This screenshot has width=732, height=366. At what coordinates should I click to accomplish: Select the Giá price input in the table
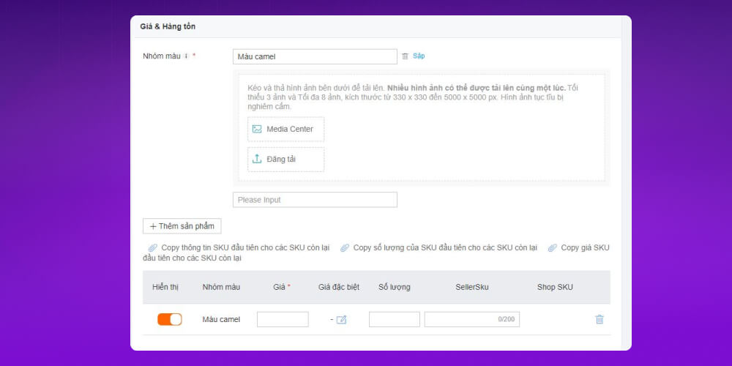click(x=283, y=319)
